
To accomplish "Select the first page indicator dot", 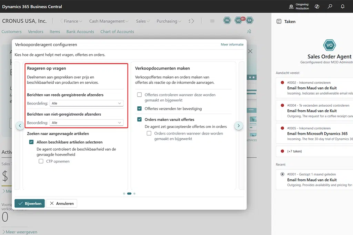I will pyautogui.click(x=124, y=193).
